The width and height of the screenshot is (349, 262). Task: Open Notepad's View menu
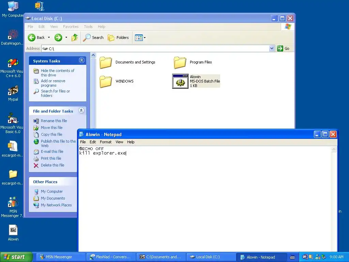119,142
